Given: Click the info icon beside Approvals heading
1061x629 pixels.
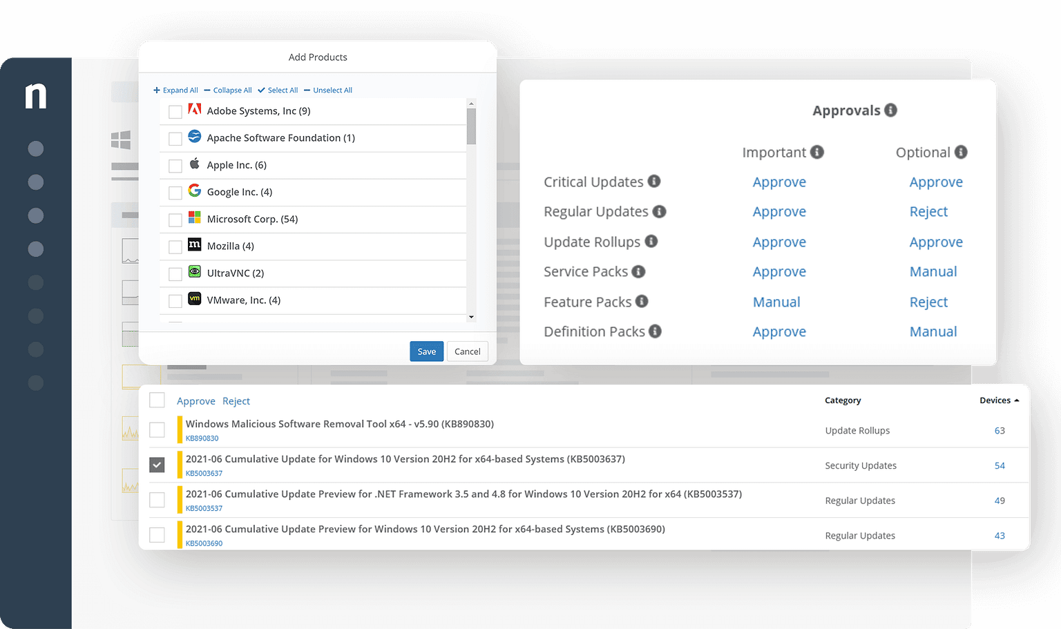Looking at the screenshot, I should point(891,109).
